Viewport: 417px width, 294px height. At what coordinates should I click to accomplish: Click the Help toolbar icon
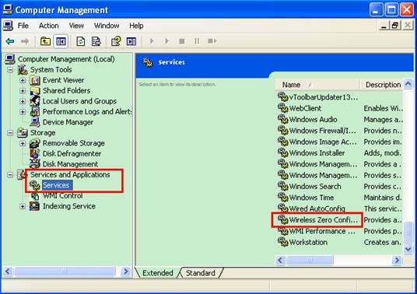(116, 41)
